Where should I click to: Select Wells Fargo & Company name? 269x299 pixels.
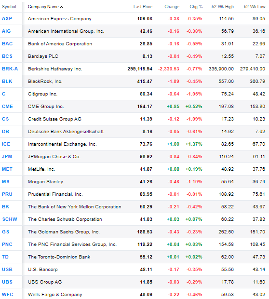click(55, 295)
